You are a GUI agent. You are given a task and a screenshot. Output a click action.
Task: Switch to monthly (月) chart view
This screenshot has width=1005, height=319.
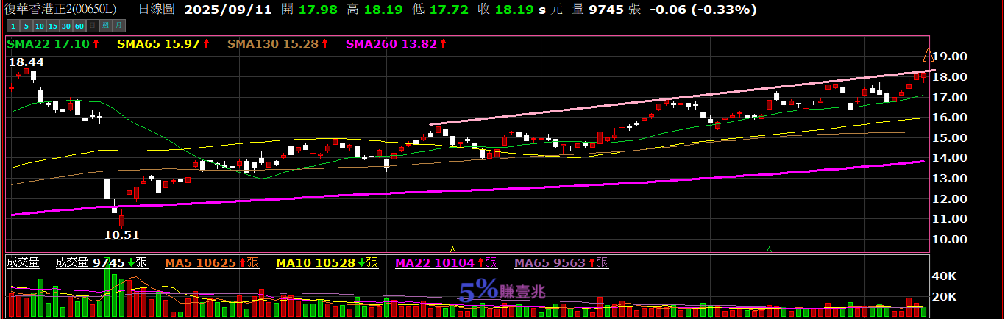pos(117,26)
